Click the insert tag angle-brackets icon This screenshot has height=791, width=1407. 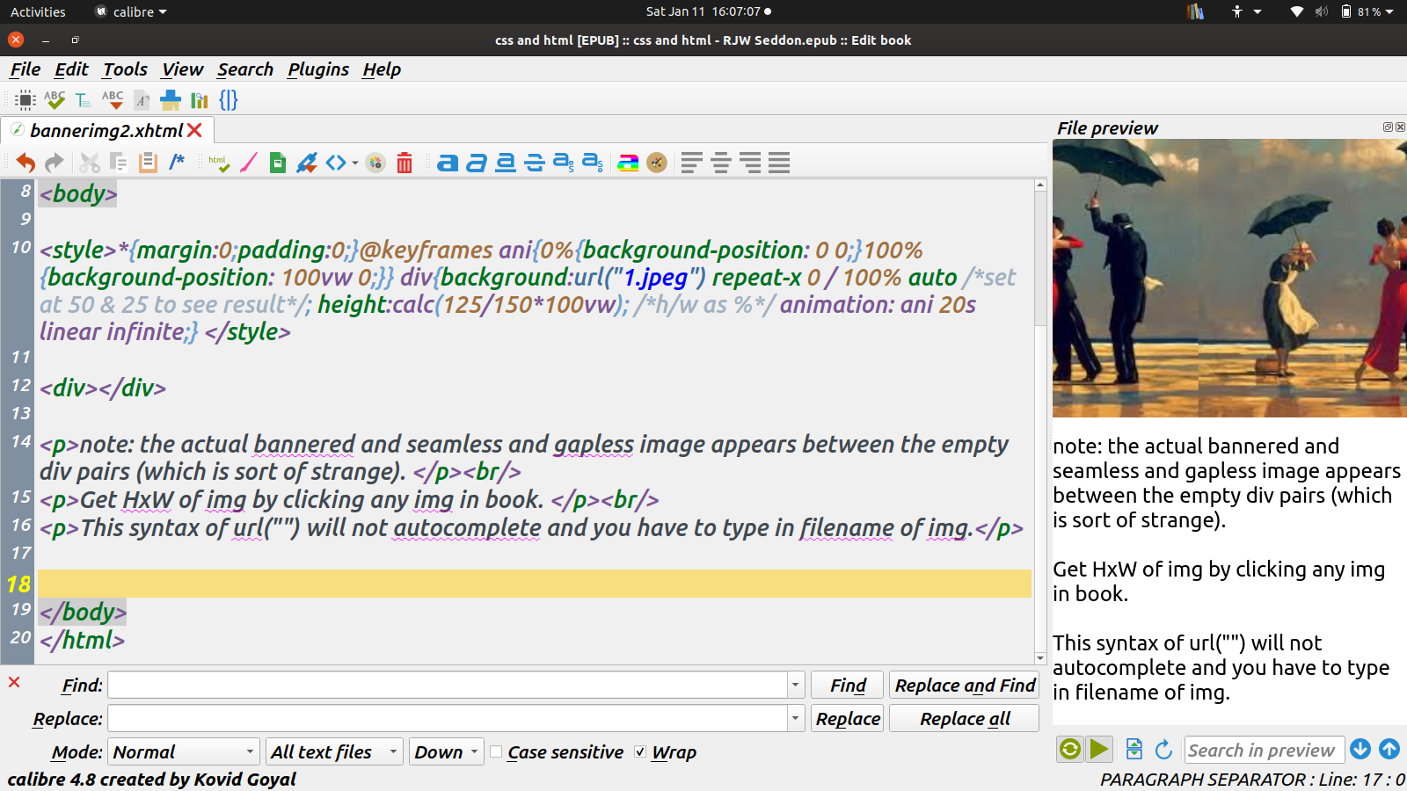click(336, 163)
